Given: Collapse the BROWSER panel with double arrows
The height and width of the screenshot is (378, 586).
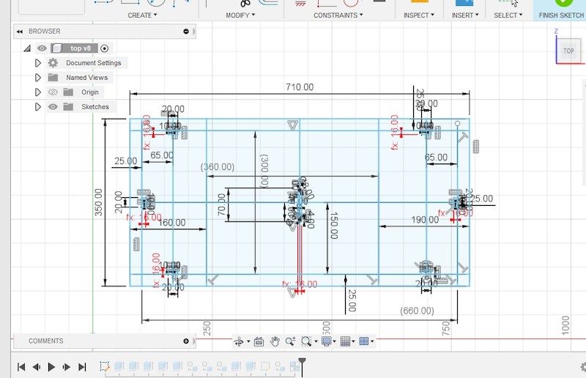Looking at the screenshot, I should click(20, 31).
